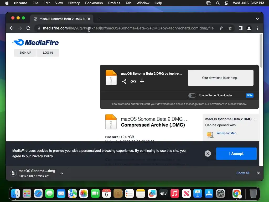The image size is (269, 202).
Task: Open the File menu
Action: coord(35,3)
